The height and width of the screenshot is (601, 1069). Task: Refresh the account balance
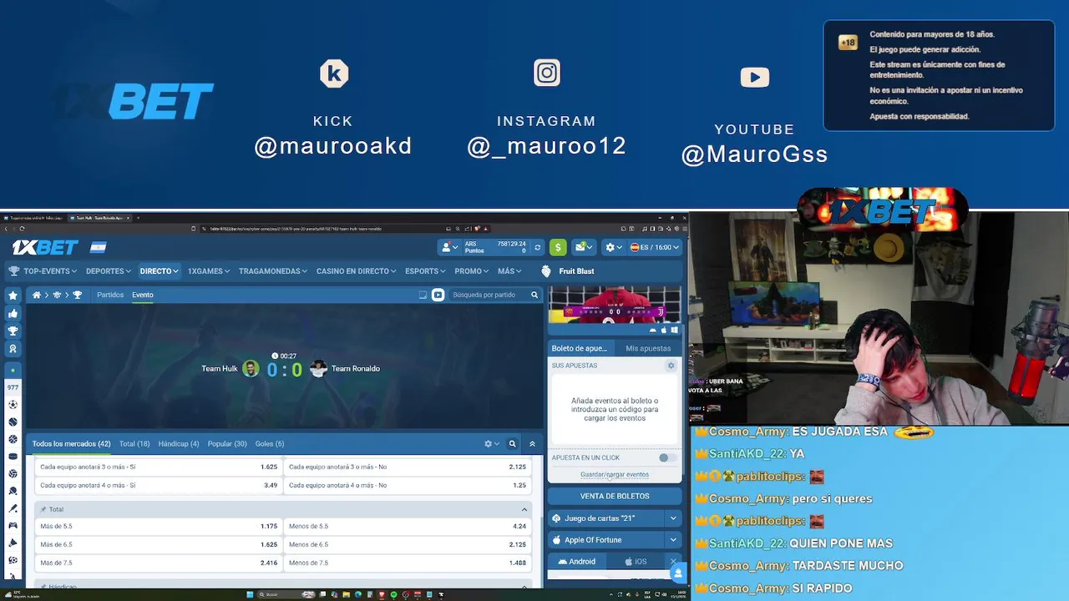click(x=537, y=247)
